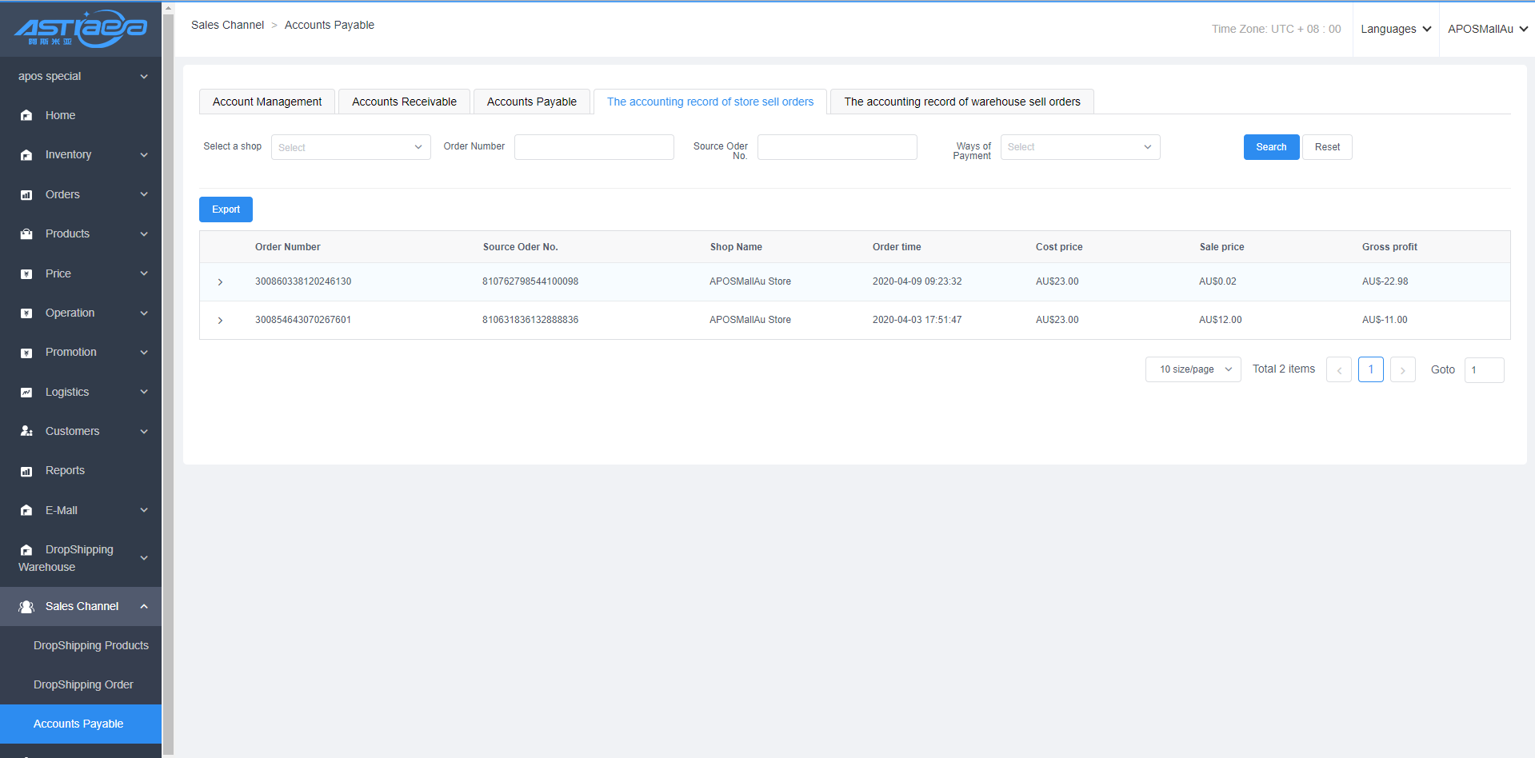Click the Orders chart icon
This screenshot has width=1535, height=758.
pos(26,195)
